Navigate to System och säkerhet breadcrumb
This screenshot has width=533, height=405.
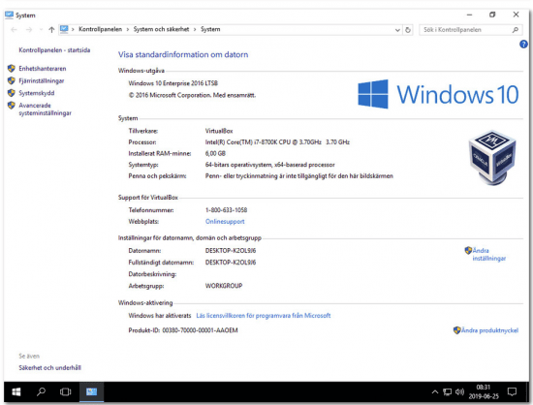(x=161, y=29)
